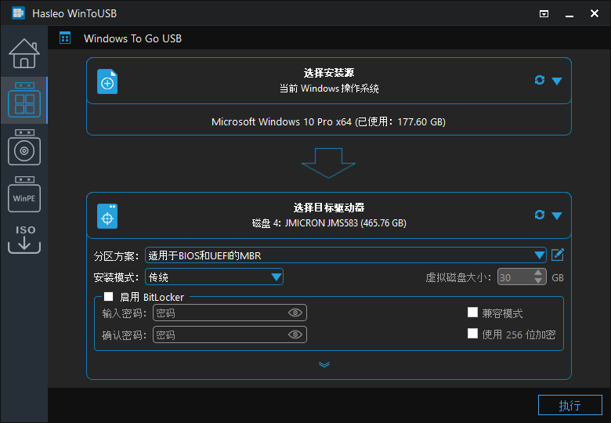Expand the installation source dropdown arrow
The width and height of the screenshot is (611, 423).
557,81
